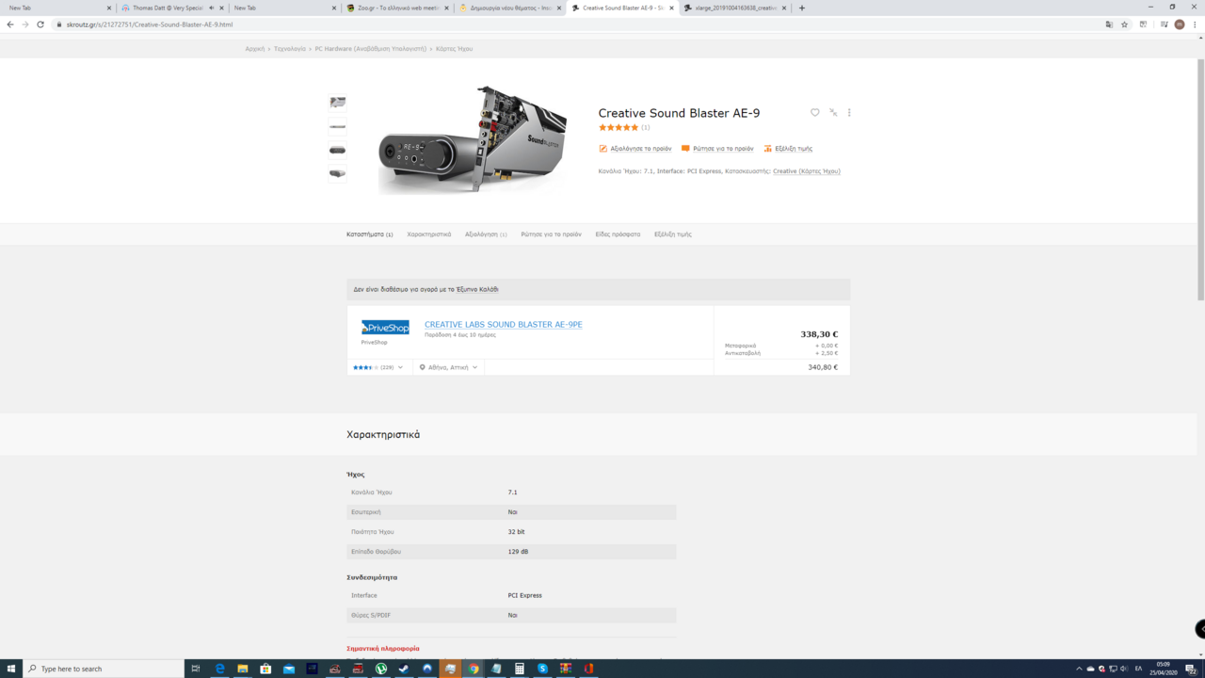Viewport: 1205px width, 678px height.
Task: Select the second product thumbnail image
Action: click(x=337, y=126)
